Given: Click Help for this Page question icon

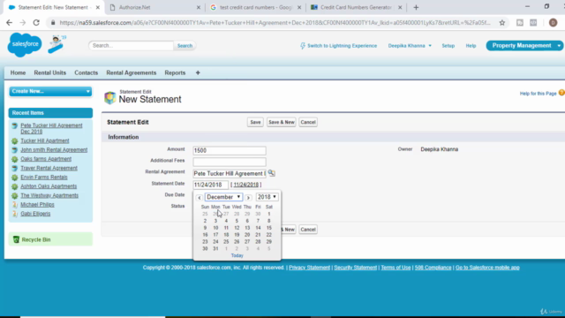Looking at the screenshot, I should pos(561,93).
